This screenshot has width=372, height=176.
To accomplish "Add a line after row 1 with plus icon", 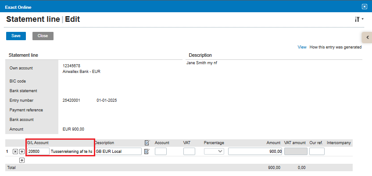I will [22, 152].
